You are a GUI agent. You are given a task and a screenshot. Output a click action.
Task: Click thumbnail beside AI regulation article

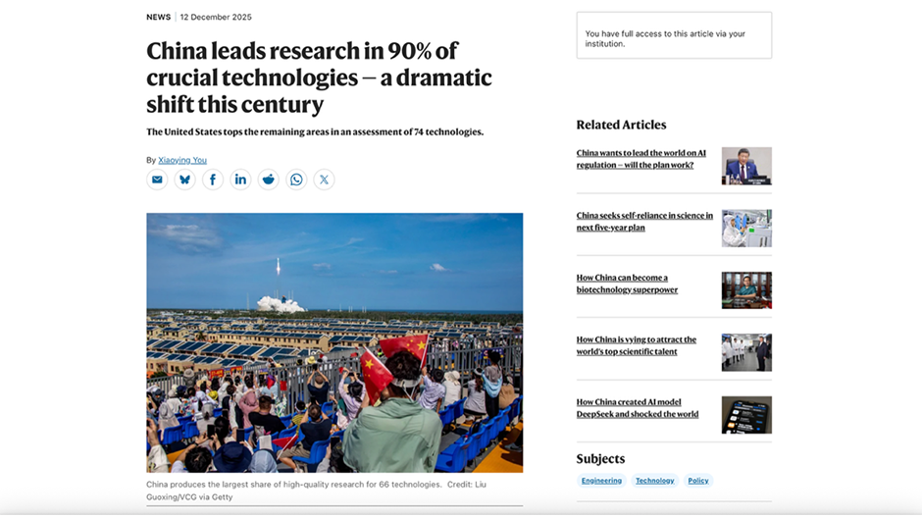coord(746,166)
